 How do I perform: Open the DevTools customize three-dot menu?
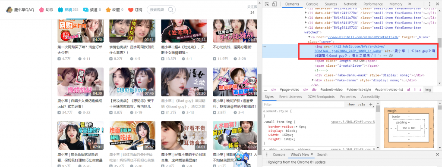[x=429, y=4]
